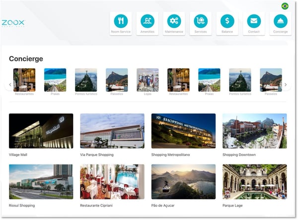Open the Balance dollar icon
The height and width of the screenshot is (220, 298).
pos(227,21)
